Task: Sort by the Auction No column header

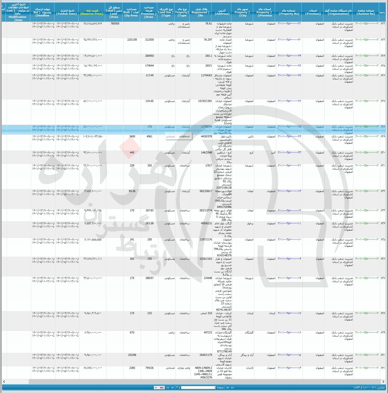Action: 366,12
